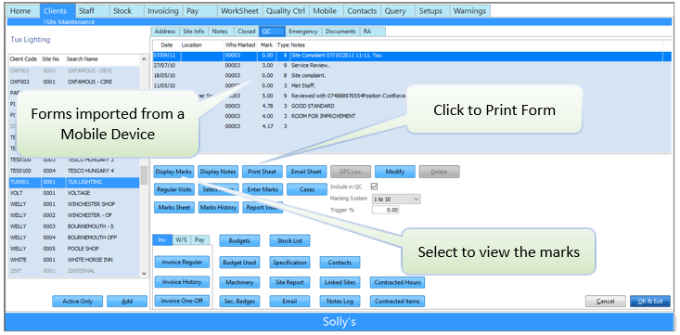Select the Inv small tab
The image size is (680, 335).
161,240
